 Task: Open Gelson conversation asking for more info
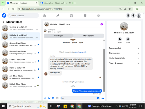20,44
